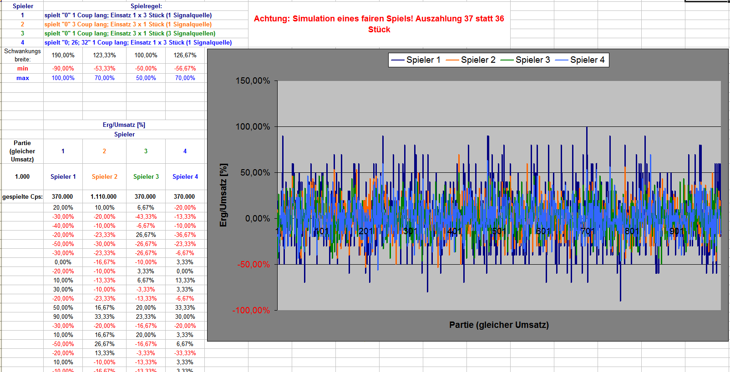Click the "Spielregel:" header cell

146,6
